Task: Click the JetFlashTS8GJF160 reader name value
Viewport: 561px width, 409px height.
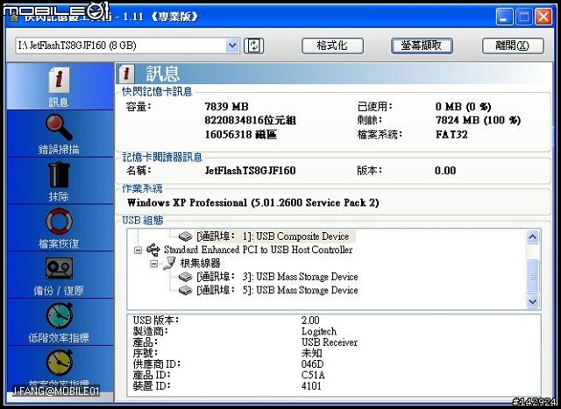Action: click(250, 171)
